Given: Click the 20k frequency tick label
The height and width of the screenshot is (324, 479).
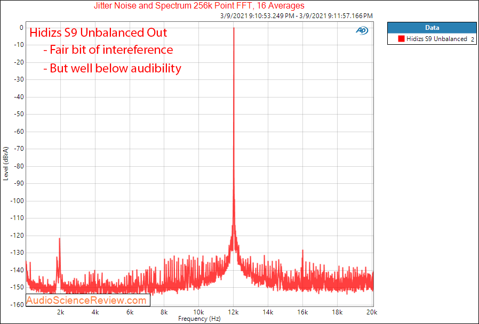Looking at the screenshot, I should (372, 312).
